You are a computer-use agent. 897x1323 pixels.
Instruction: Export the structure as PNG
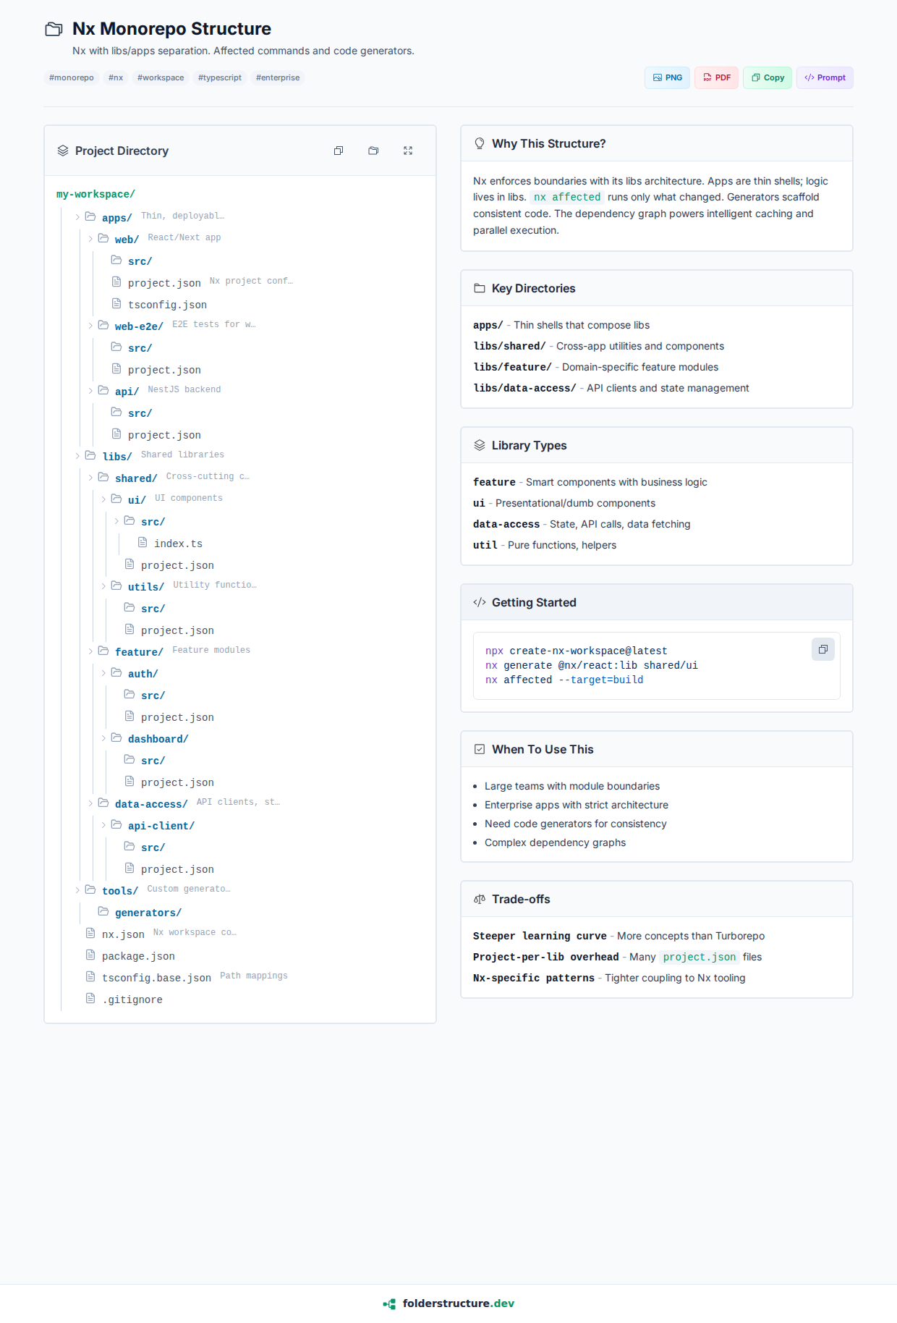(x=667, y=77)
